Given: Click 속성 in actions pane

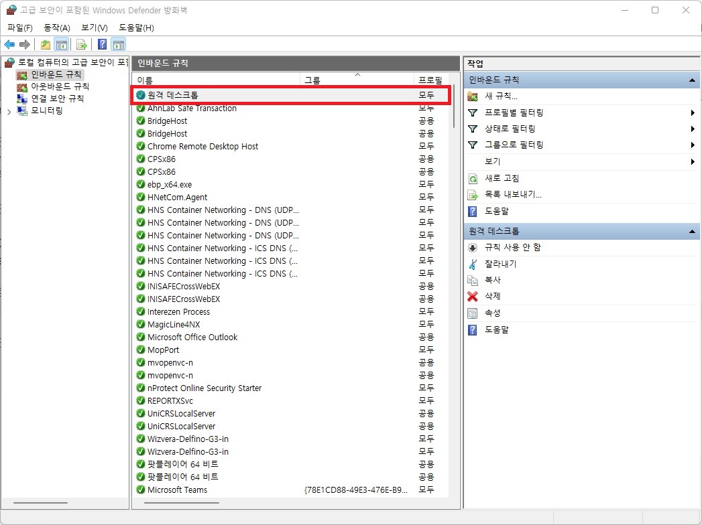Looking at the screenshot, I should click(x=493, y=313).
